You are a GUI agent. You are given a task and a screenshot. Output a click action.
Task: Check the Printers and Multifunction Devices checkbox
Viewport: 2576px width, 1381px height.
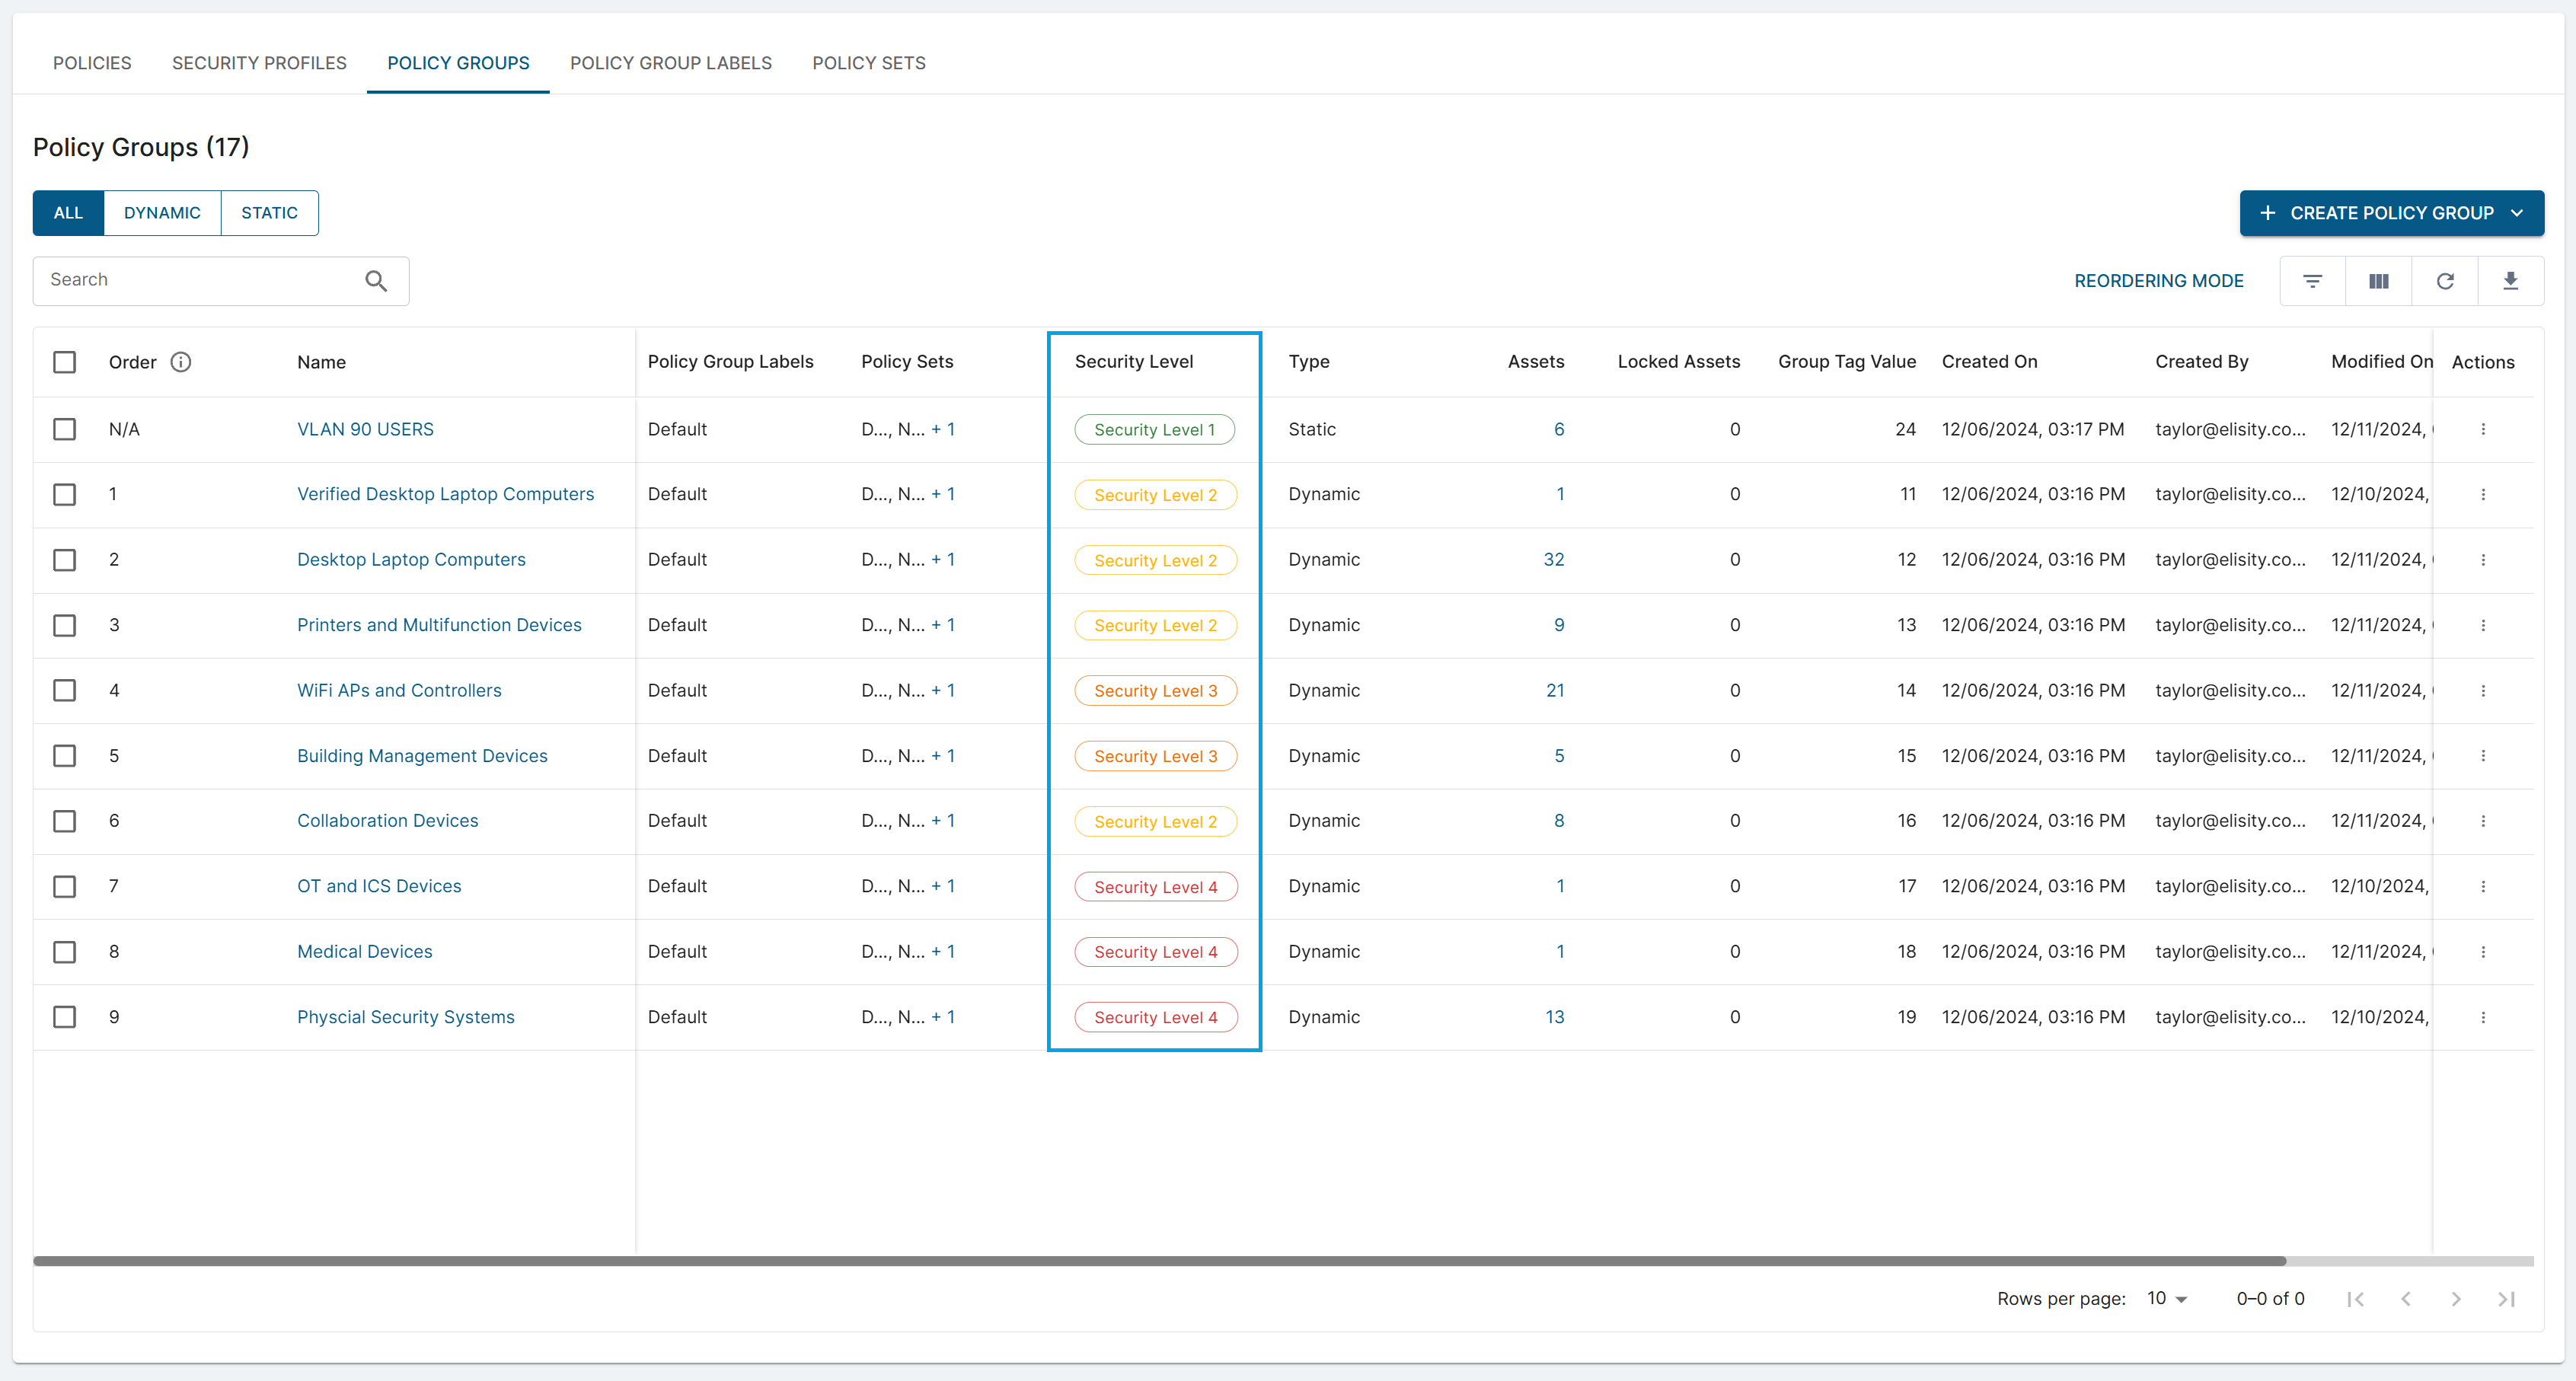(x=64, y=625)
